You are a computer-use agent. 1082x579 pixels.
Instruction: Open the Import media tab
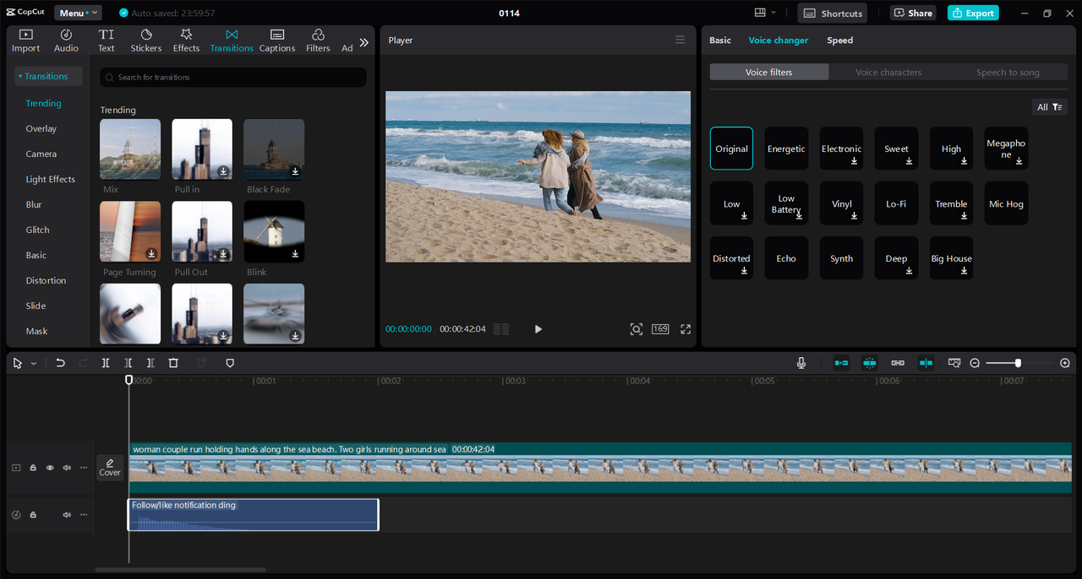[x=25, y=41]
